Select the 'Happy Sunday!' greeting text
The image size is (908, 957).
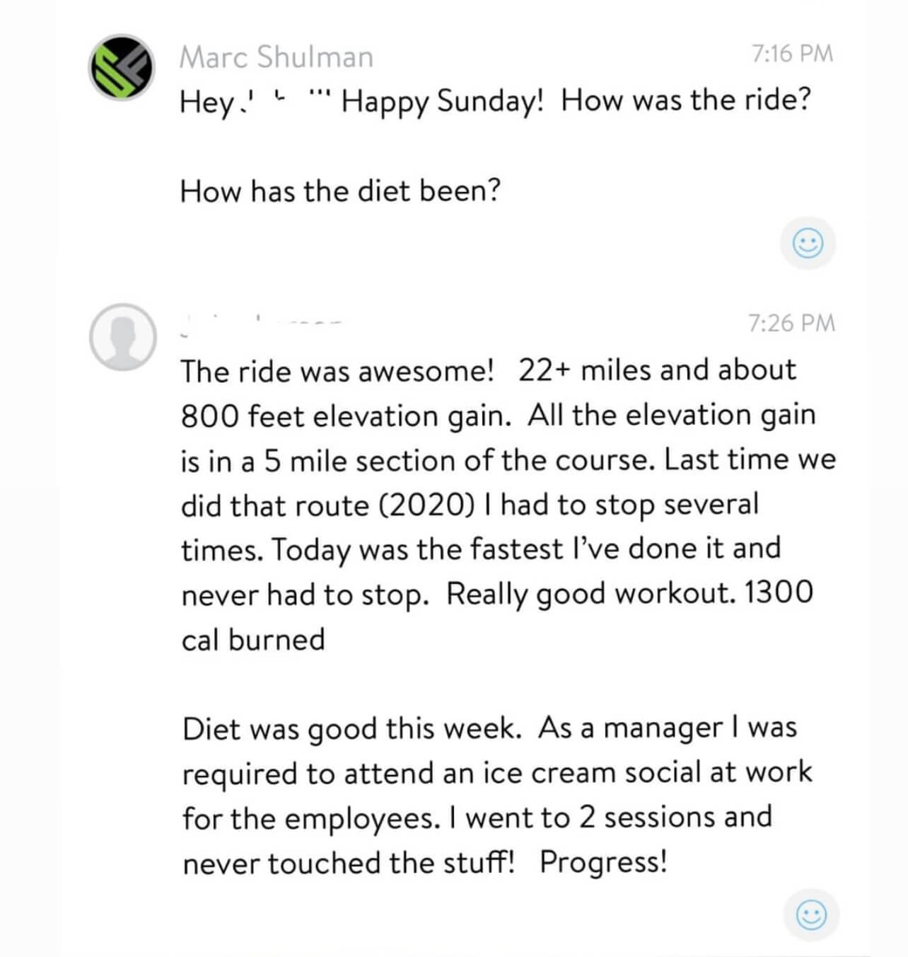443,101
